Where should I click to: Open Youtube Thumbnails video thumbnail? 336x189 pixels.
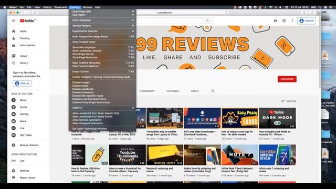(127, 155)
